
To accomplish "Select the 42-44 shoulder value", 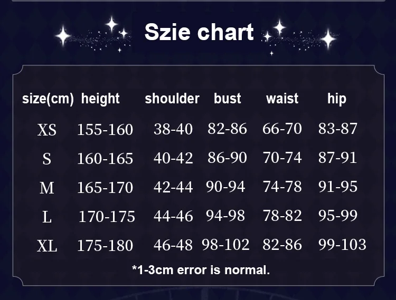I will tap(173, 187).
